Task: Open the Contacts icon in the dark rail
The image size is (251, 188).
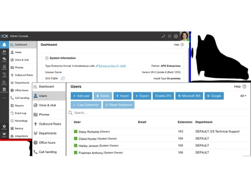Action: [5, 90]
